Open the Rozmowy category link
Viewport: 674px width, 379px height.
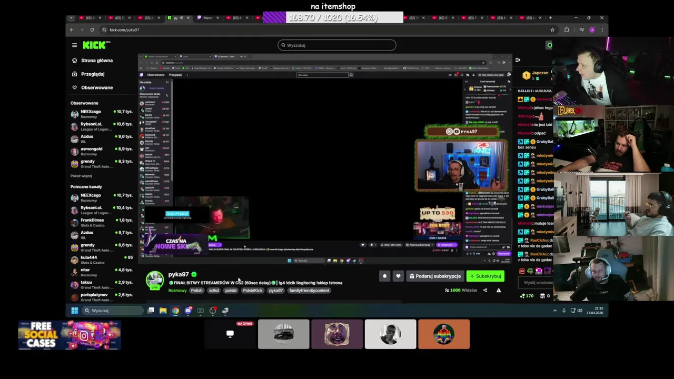tap(177, 291)
